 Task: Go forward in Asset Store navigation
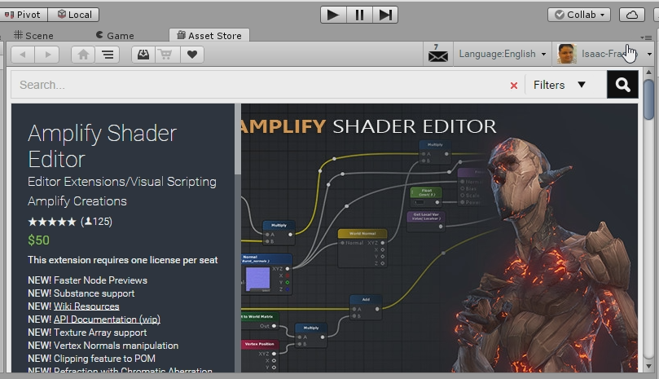click(x=47, y=55)
